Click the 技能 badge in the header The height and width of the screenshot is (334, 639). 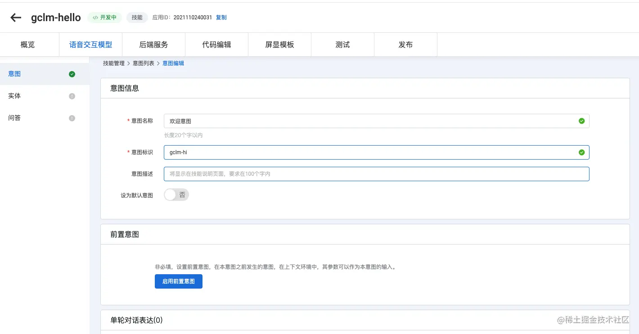137,18
